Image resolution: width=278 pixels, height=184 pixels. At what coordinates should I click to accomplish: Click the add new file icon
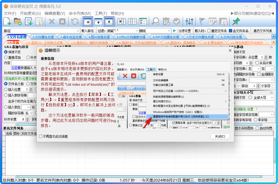coord(7,21)
